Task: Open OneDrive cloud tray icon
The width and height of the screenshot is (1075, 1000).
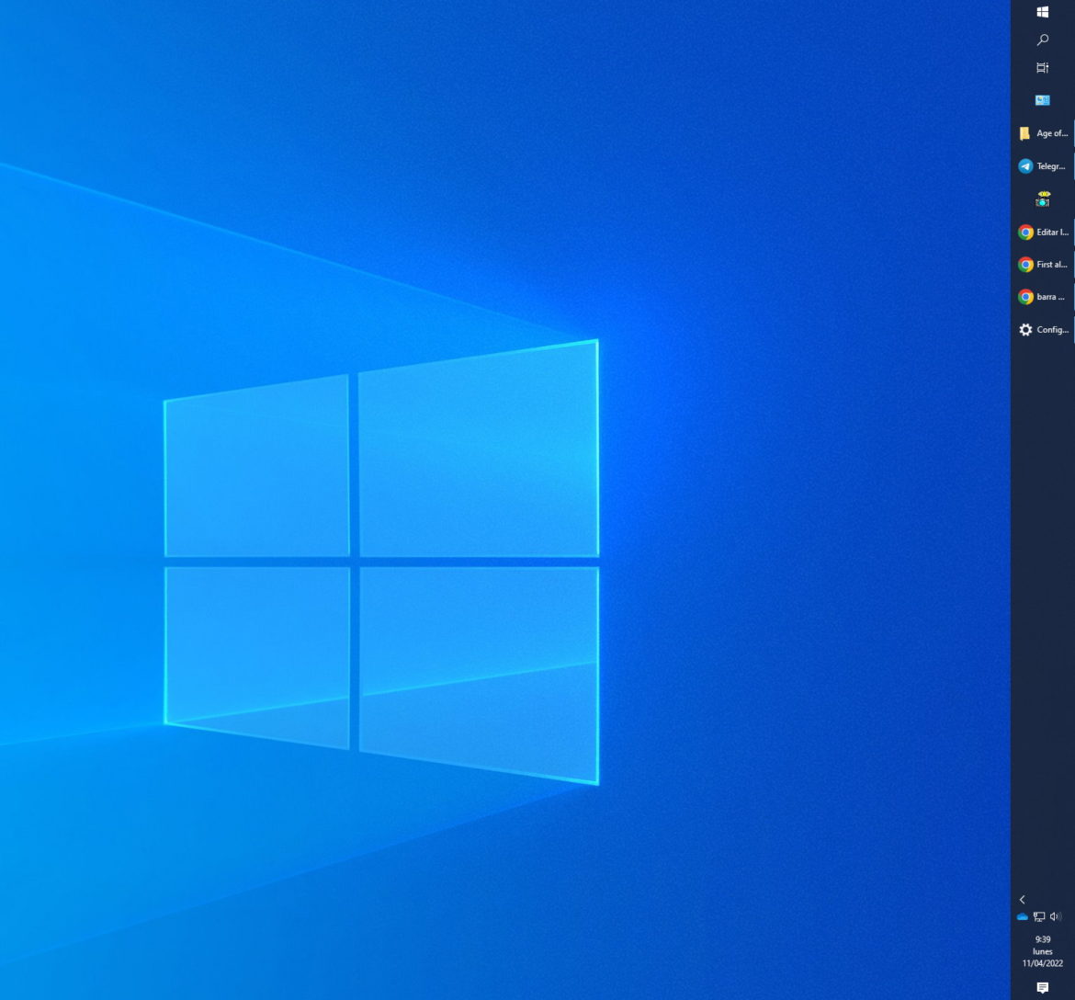Action: click(1023, 917)
